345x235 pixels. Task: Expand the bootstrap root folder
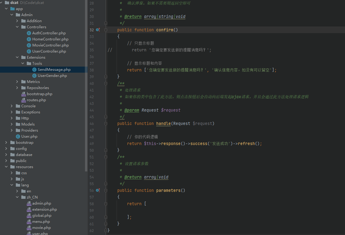tap(6, 143)
